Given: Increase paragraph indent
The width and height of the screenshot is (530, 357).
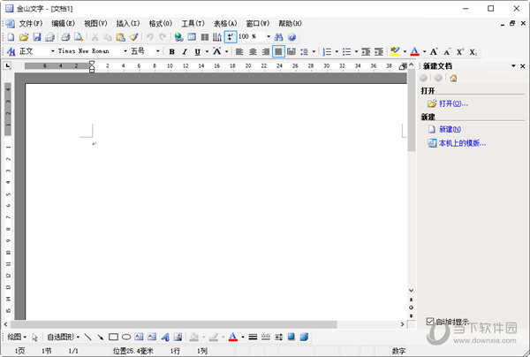Looking at the screenshot, I should pyautogui.click(x=379, y=52).
